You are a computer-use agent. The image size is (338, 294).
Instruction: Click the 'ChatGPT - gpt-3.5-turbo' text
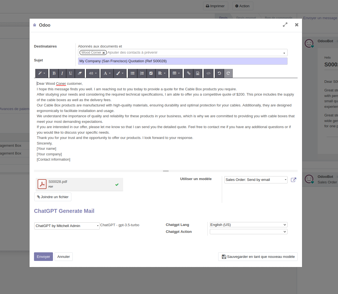tap(120, 225)
